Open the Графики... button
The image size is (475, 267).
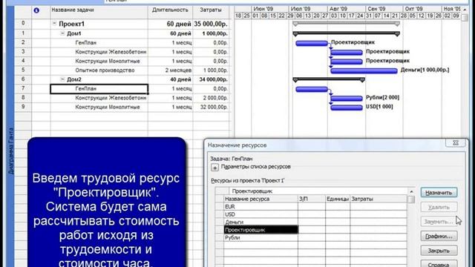click(439, 236)
